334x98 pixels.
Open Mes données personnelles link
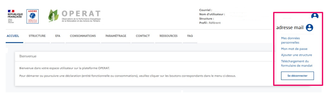290,40
